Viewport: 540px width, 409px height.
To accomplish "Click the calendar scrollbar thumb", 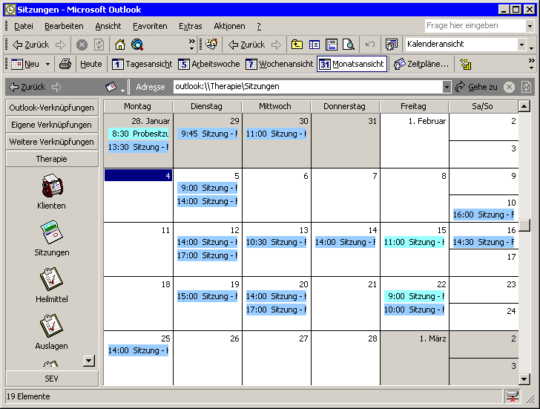I will coord(524,226).
